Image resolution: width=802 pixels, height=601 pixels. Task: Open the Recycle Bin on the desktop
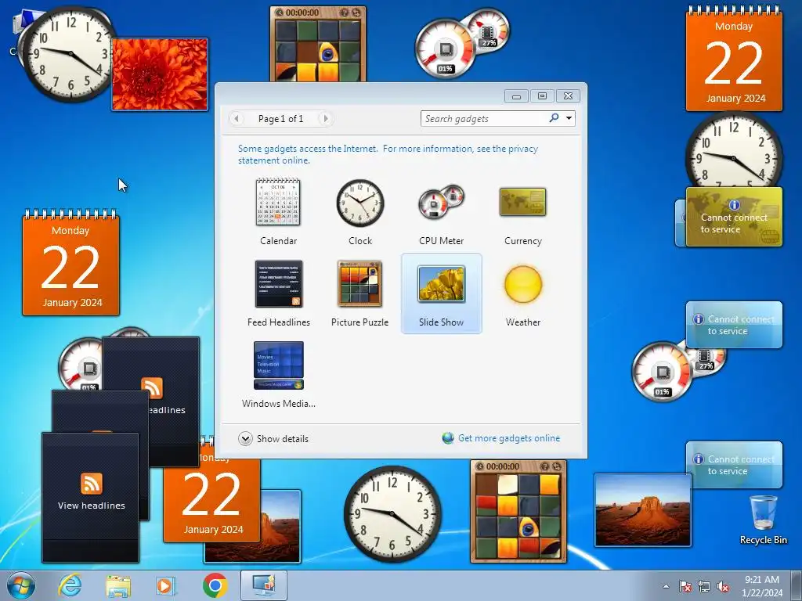[x=763, y=520]
